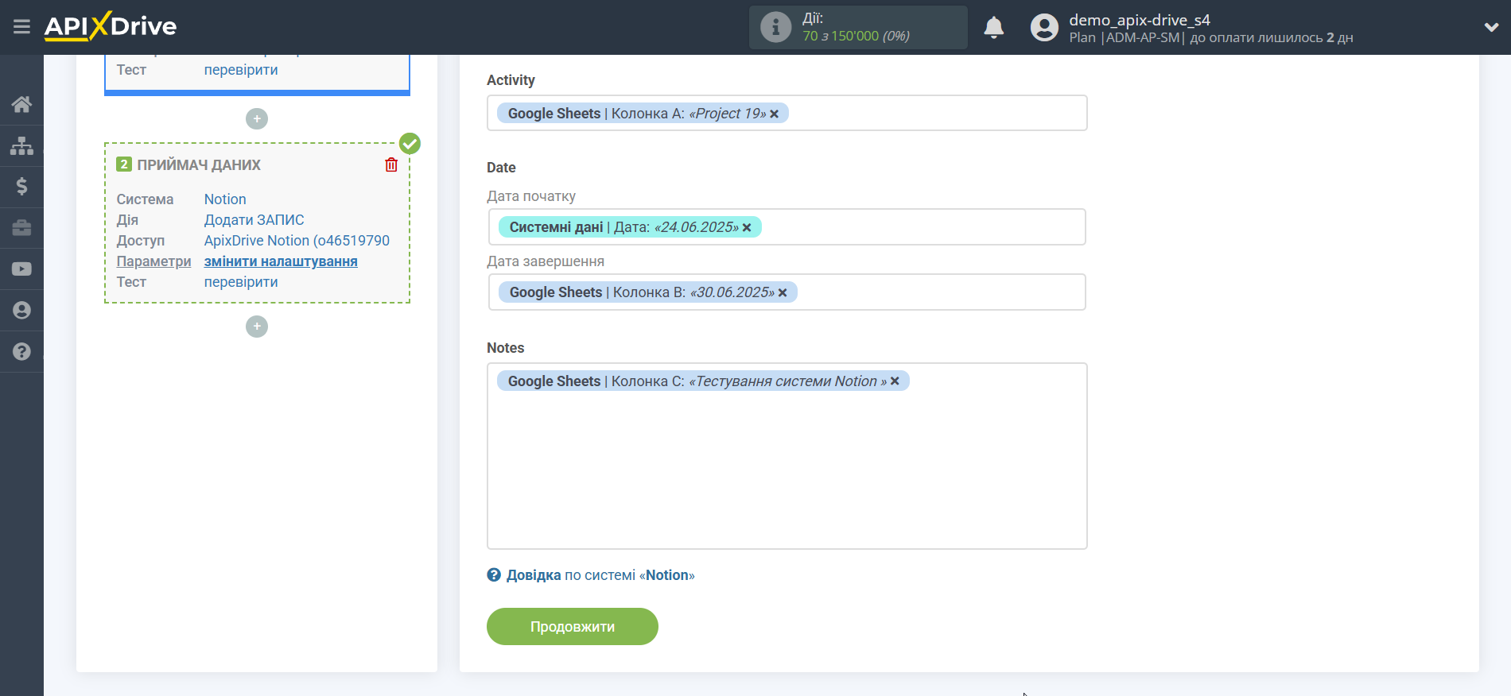The image size is (1511, 696).
Task: Click змінити налаштування link
Action: 281,261
